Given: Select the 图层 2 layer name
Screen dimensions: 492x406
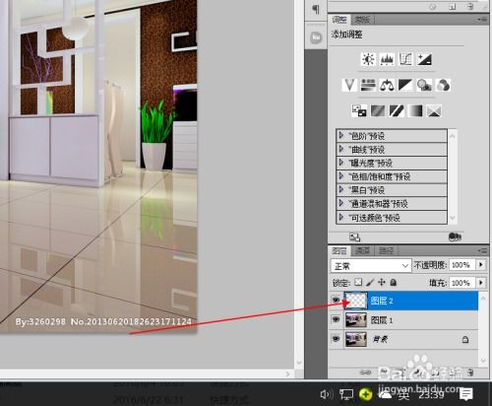Looking at the screenshot, I should pos(382,301).
